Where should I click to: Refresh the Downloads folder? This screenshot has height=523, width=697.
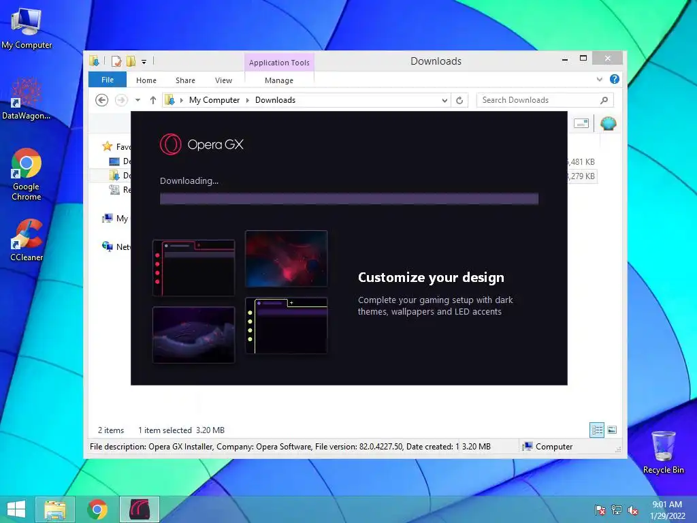pos(459,101)
